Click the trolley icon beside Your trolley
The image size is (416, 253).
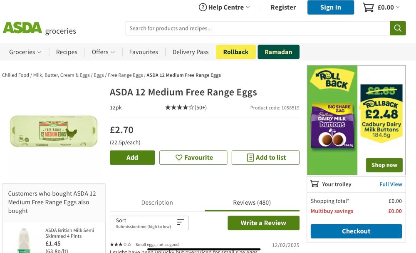tap(315, 184)
